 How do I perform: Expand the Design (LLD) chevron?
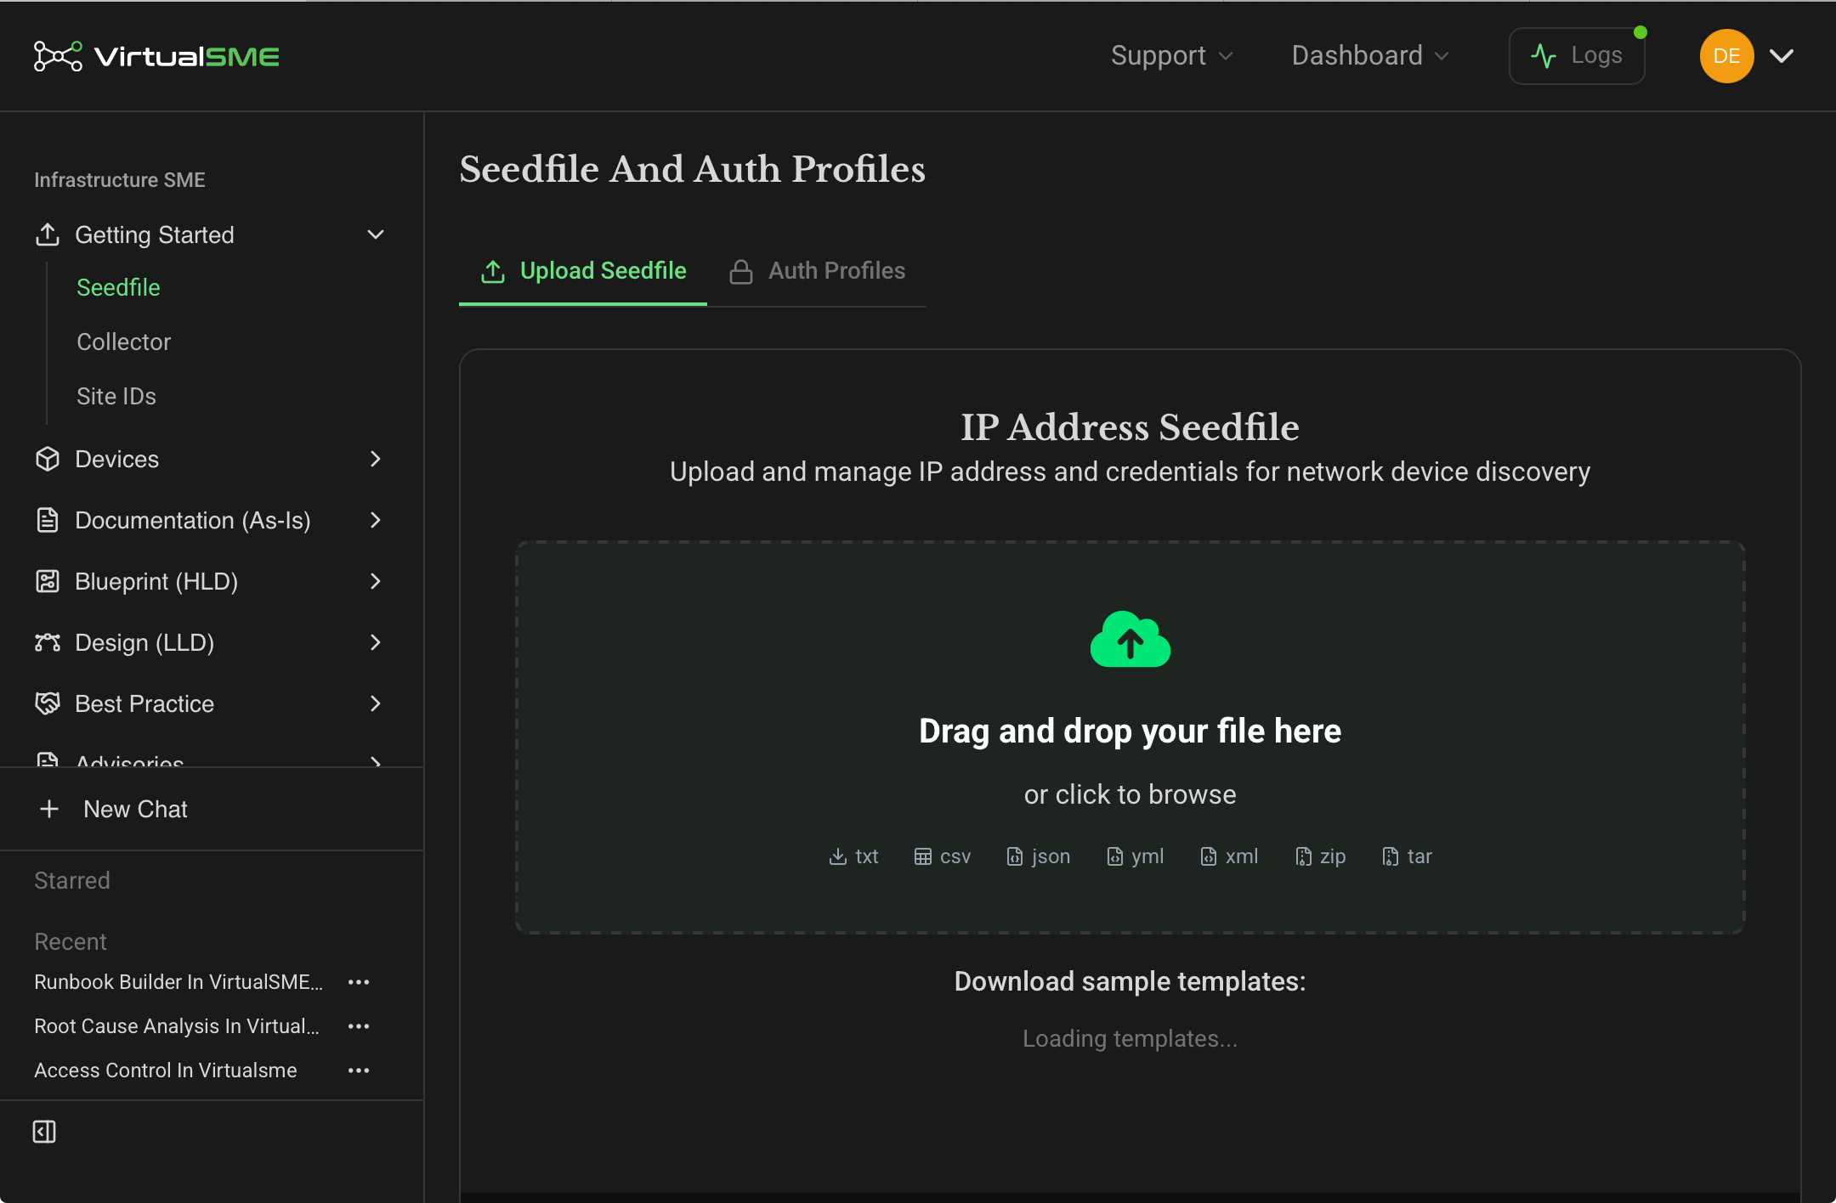(376, 642)
